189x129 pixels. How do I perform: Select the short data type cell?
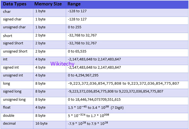pyautogui.click(x=8, y=36)
